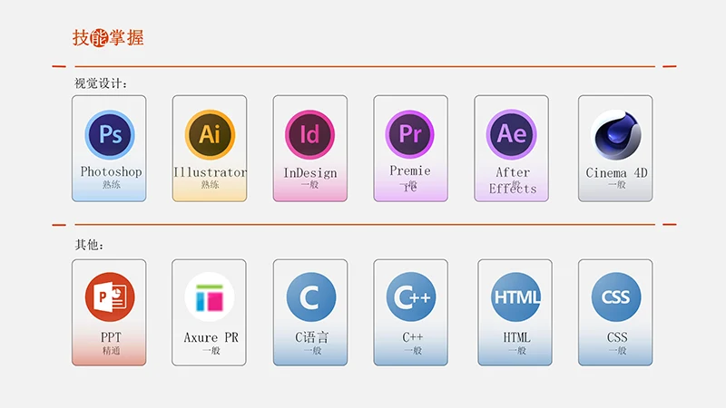
Task: Click the Photoshop text label
Action: (111, 171)
